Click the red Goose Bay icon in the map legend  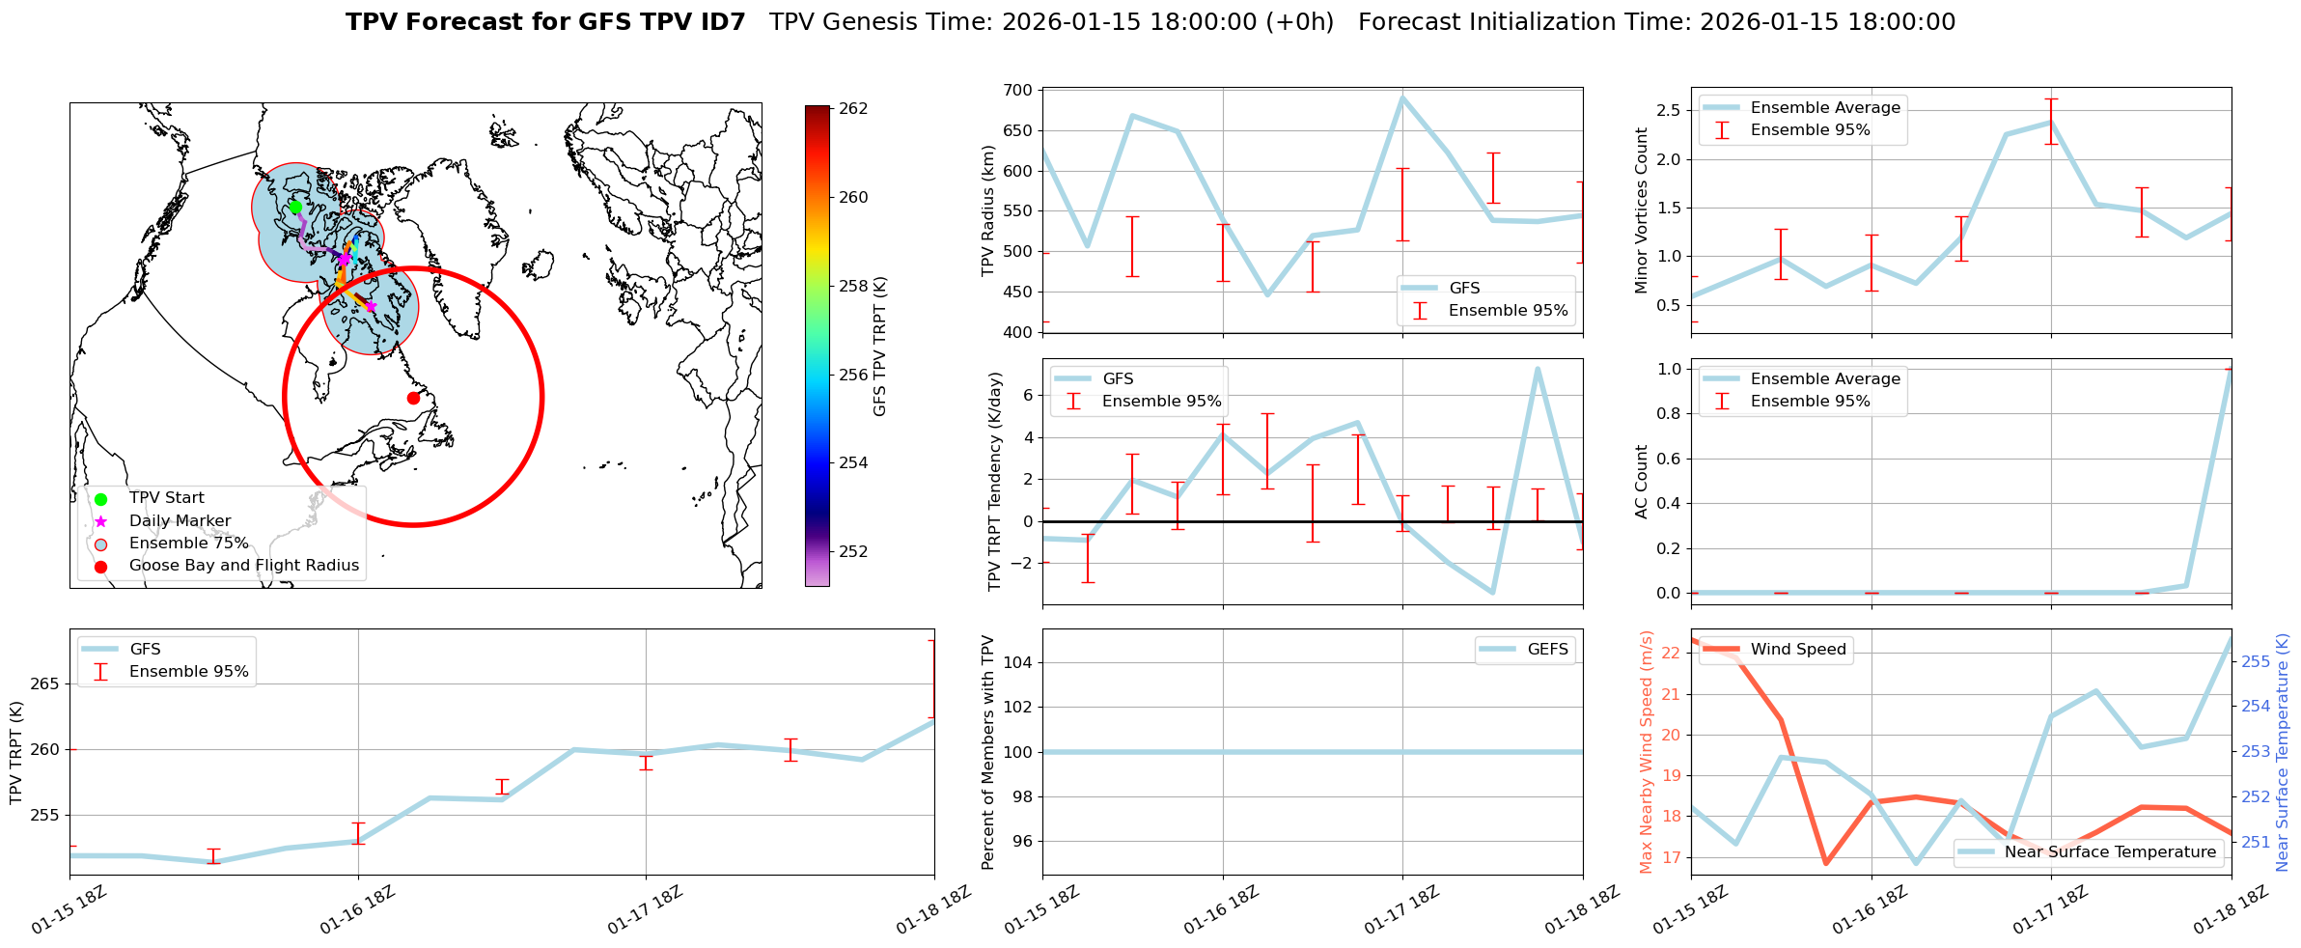click(101, 567)
